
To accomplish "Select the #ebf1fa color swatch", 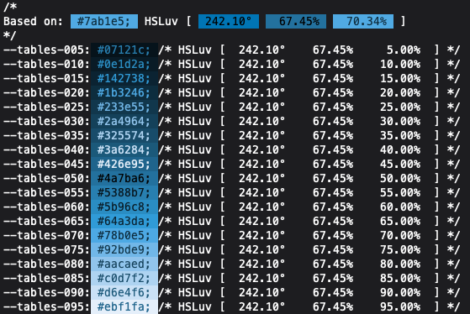I will click(x=124, y=306).
